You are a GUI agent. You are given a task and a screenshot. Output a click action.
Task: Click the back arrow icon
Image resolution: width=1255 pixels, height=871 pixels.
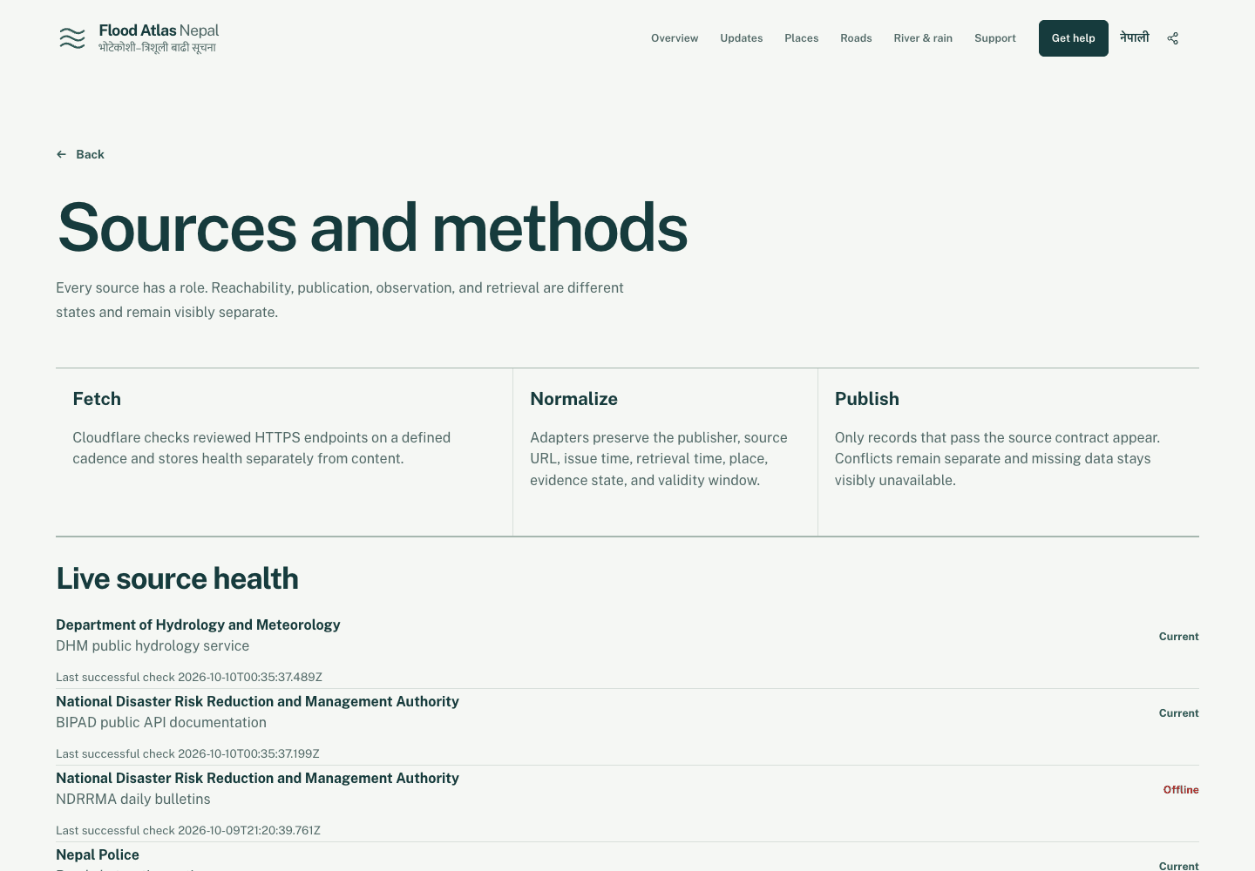coord(61,154)
